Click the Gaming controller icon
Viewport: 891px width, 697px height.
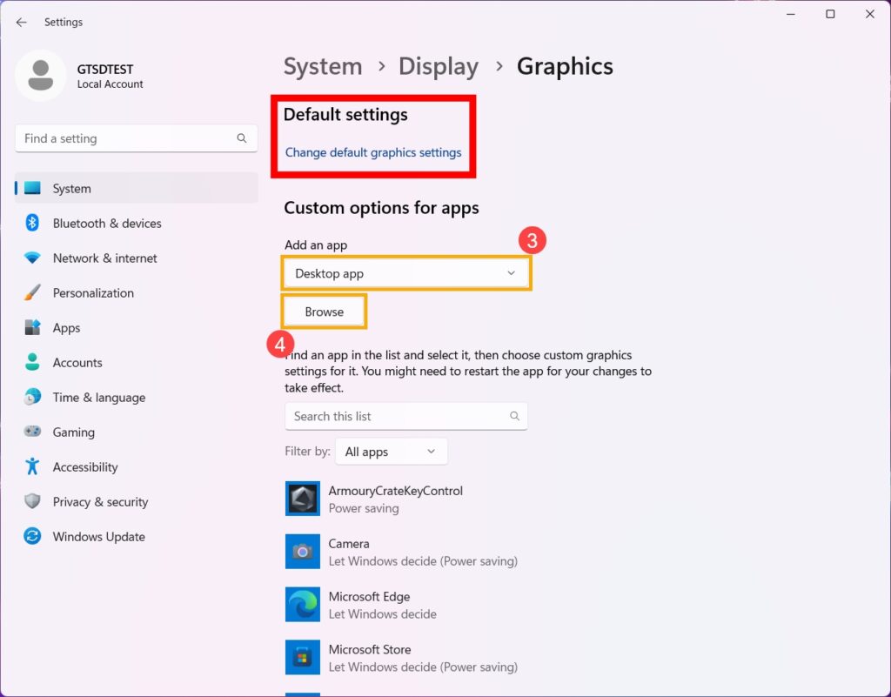click(31, 432)
